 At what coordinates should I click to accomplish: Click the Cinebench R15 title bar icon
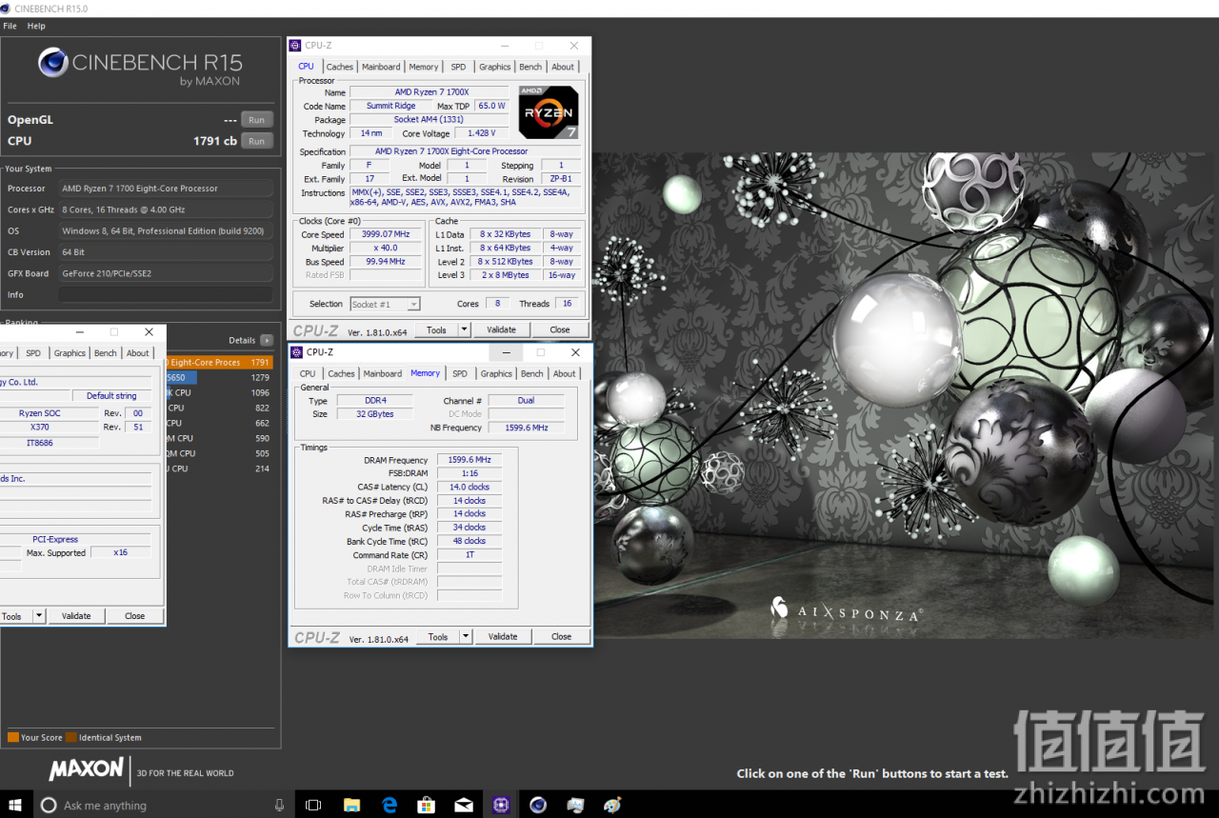coord(8,9)
